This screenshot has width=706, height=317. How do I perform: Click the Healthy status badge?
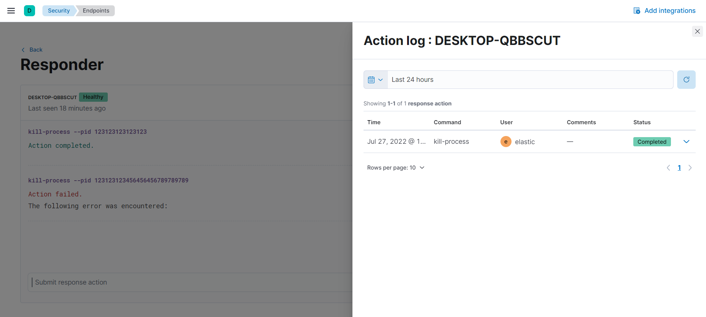tap(93, 97)
